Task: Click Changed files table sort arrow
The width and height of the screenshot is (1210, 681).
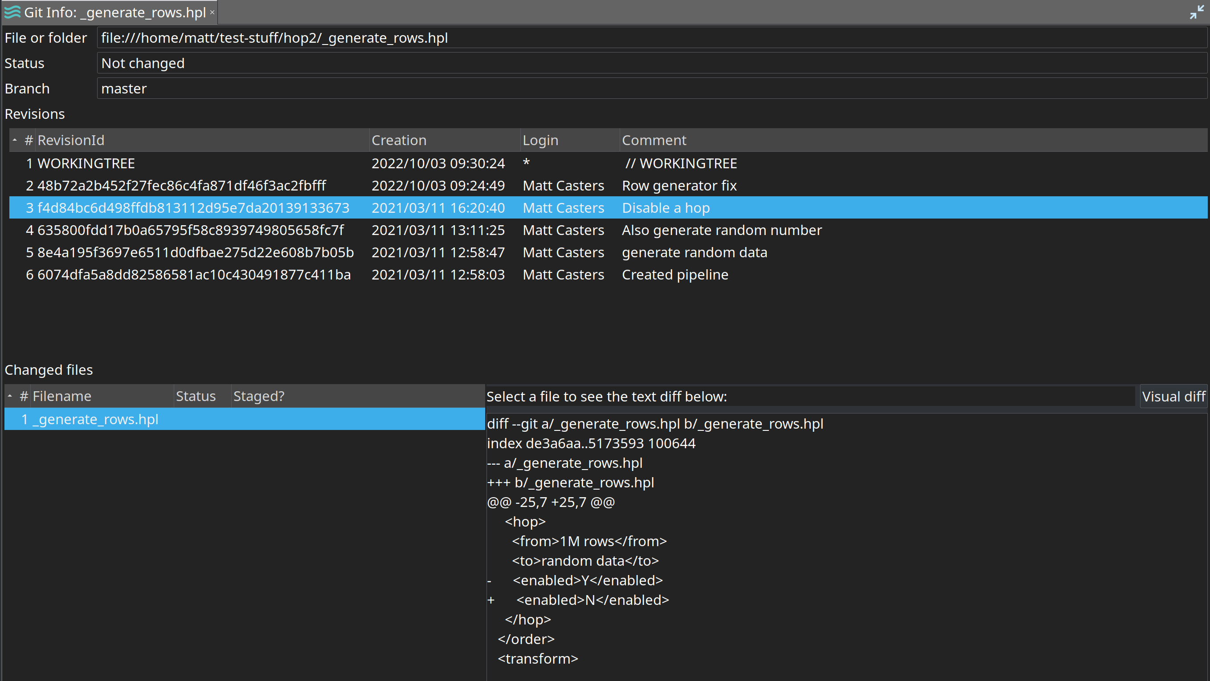Action: click(x=10, y=396)
